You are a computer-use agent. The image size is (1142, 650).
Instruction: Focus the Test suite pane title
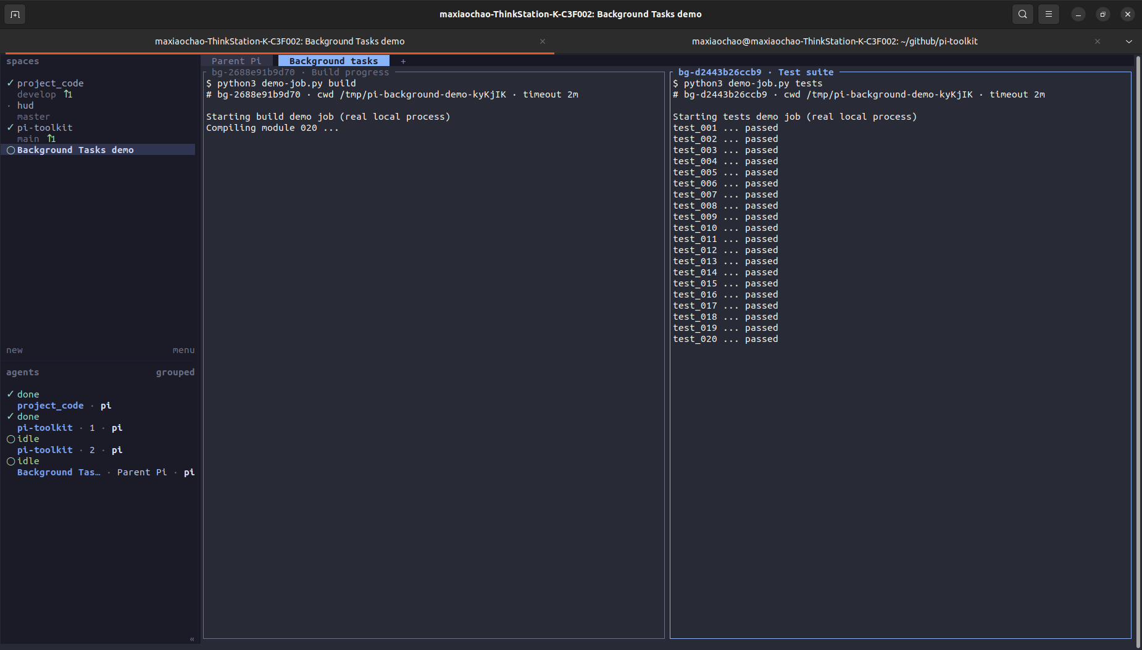click(756, 72)
